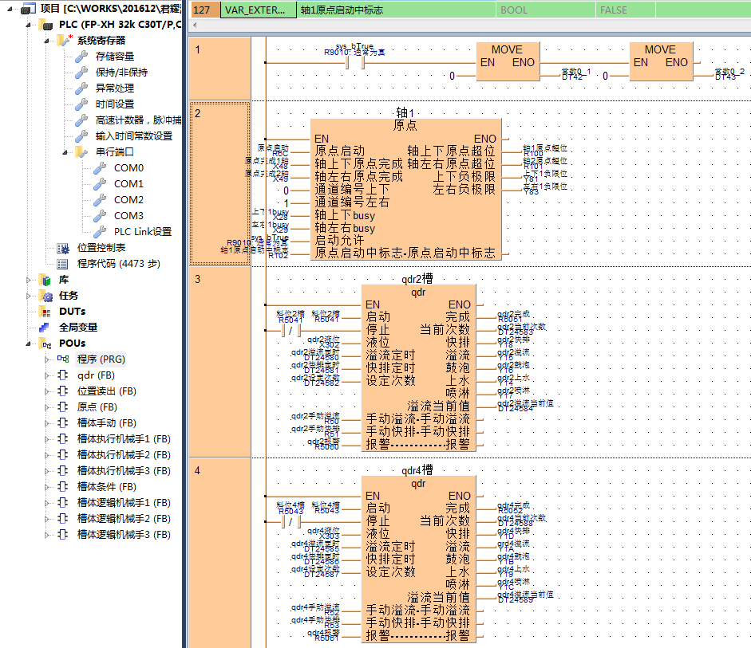
Task: Select the PLC Link设置 item
Action: click(x=142, y=232)
